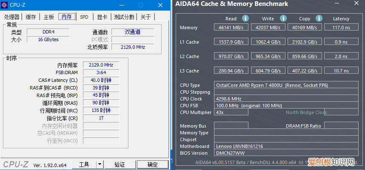Open the 缓存 tab
This screenshot has width=365, height=170.
point(31,17)
